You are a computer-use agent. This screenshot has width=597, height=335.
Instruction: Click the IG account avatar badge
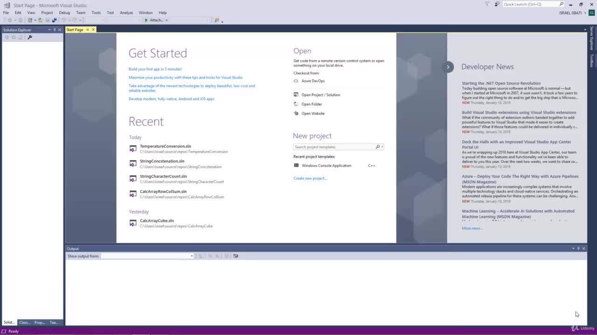(x=591, y=13)
